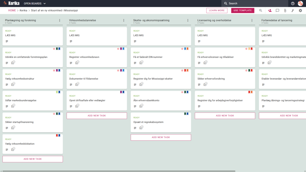Open checklist icon on Registrer virksomhedsnavn
The width and height of the screenshot is (306, 172).
click(77, 63)
